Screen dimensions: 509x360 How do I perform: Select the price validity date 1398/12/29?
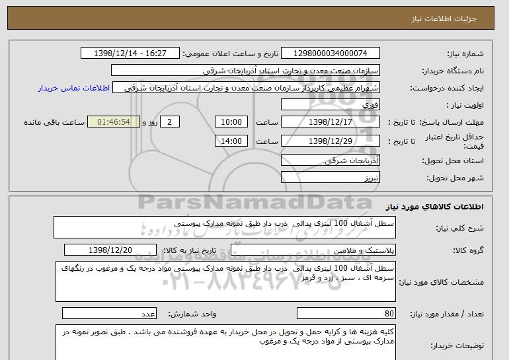click(330, 141)
